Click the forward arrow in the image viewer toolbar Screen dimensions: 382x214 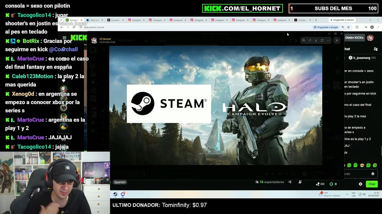[310, 40]
